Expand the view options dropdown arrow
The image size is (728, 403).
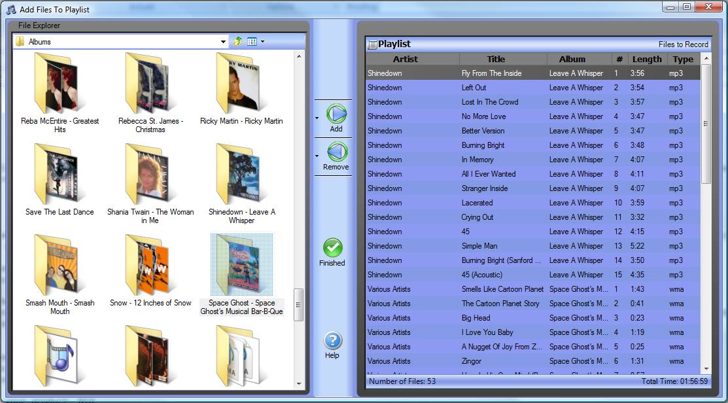(x=263, y=41)
